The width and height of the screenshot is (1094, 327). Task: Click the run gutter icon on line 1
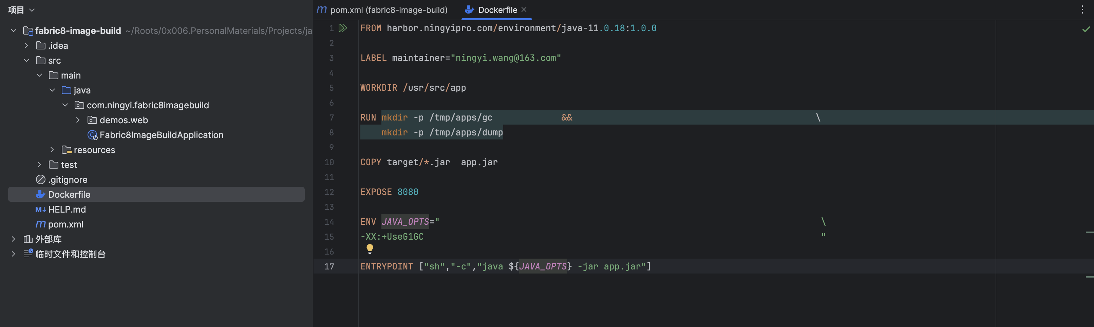(x=343, y=28)
